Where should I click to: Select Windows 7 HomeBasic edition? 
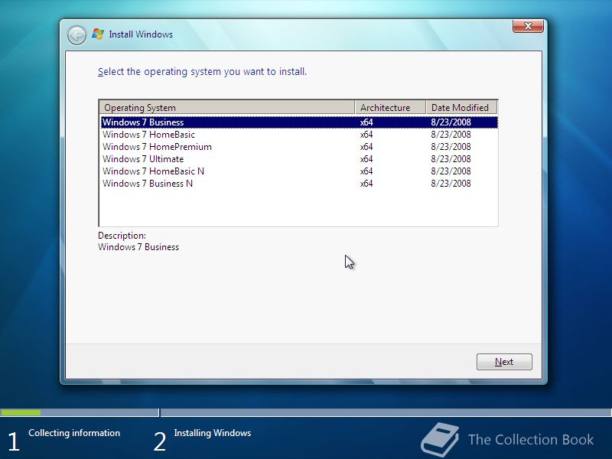click(x=299, y=135)
